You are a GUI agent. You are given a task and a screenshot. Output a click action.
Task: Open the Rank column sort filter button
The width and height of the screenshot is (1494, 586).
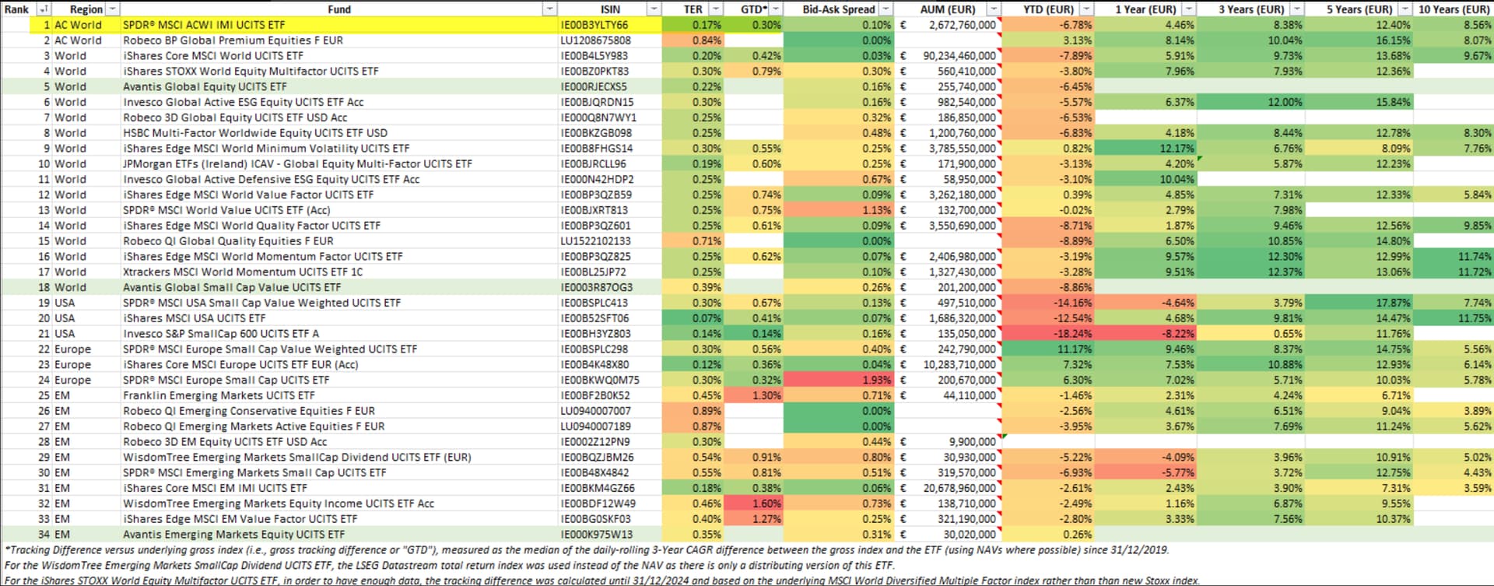coord(44,9)
